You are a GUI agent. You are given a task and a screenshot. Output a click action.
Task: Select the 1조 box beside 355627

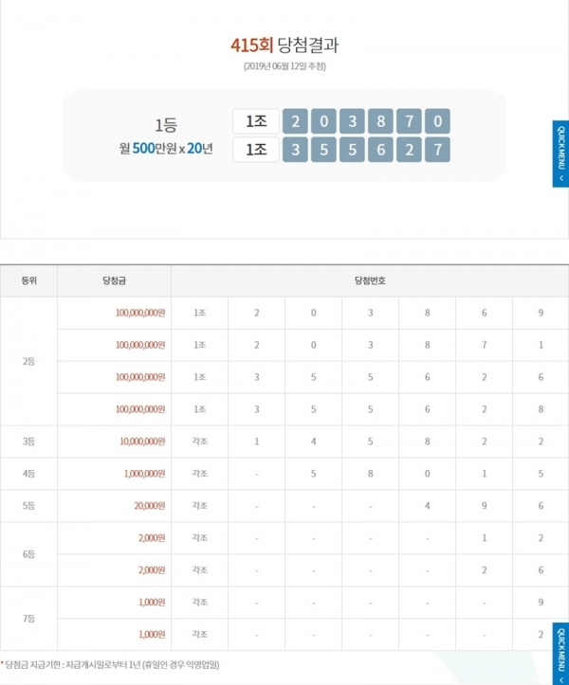click(x=256, y=150)
